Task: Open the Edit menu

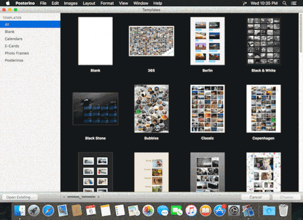Action: click(x=55, y=3)
